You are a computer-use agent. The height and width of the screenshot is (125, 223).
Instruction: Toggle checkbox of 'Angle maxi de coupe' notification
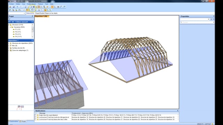click(x=36, y=115)
